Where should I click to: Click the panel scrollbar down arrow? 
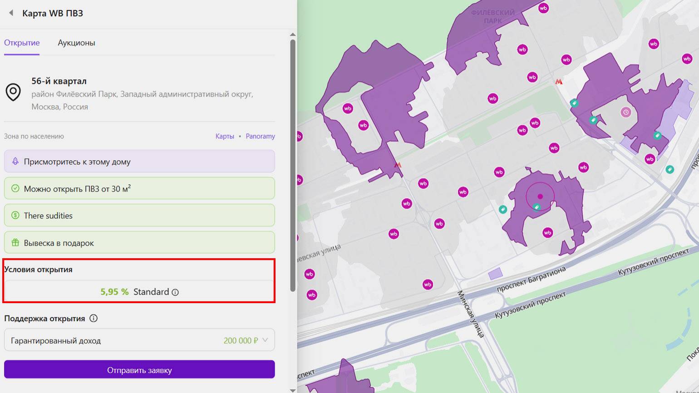coord(293,390)
